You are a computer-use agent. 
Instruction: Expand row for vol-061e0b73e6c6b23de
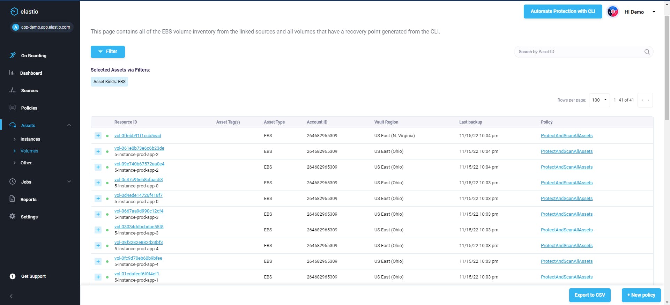98,151
